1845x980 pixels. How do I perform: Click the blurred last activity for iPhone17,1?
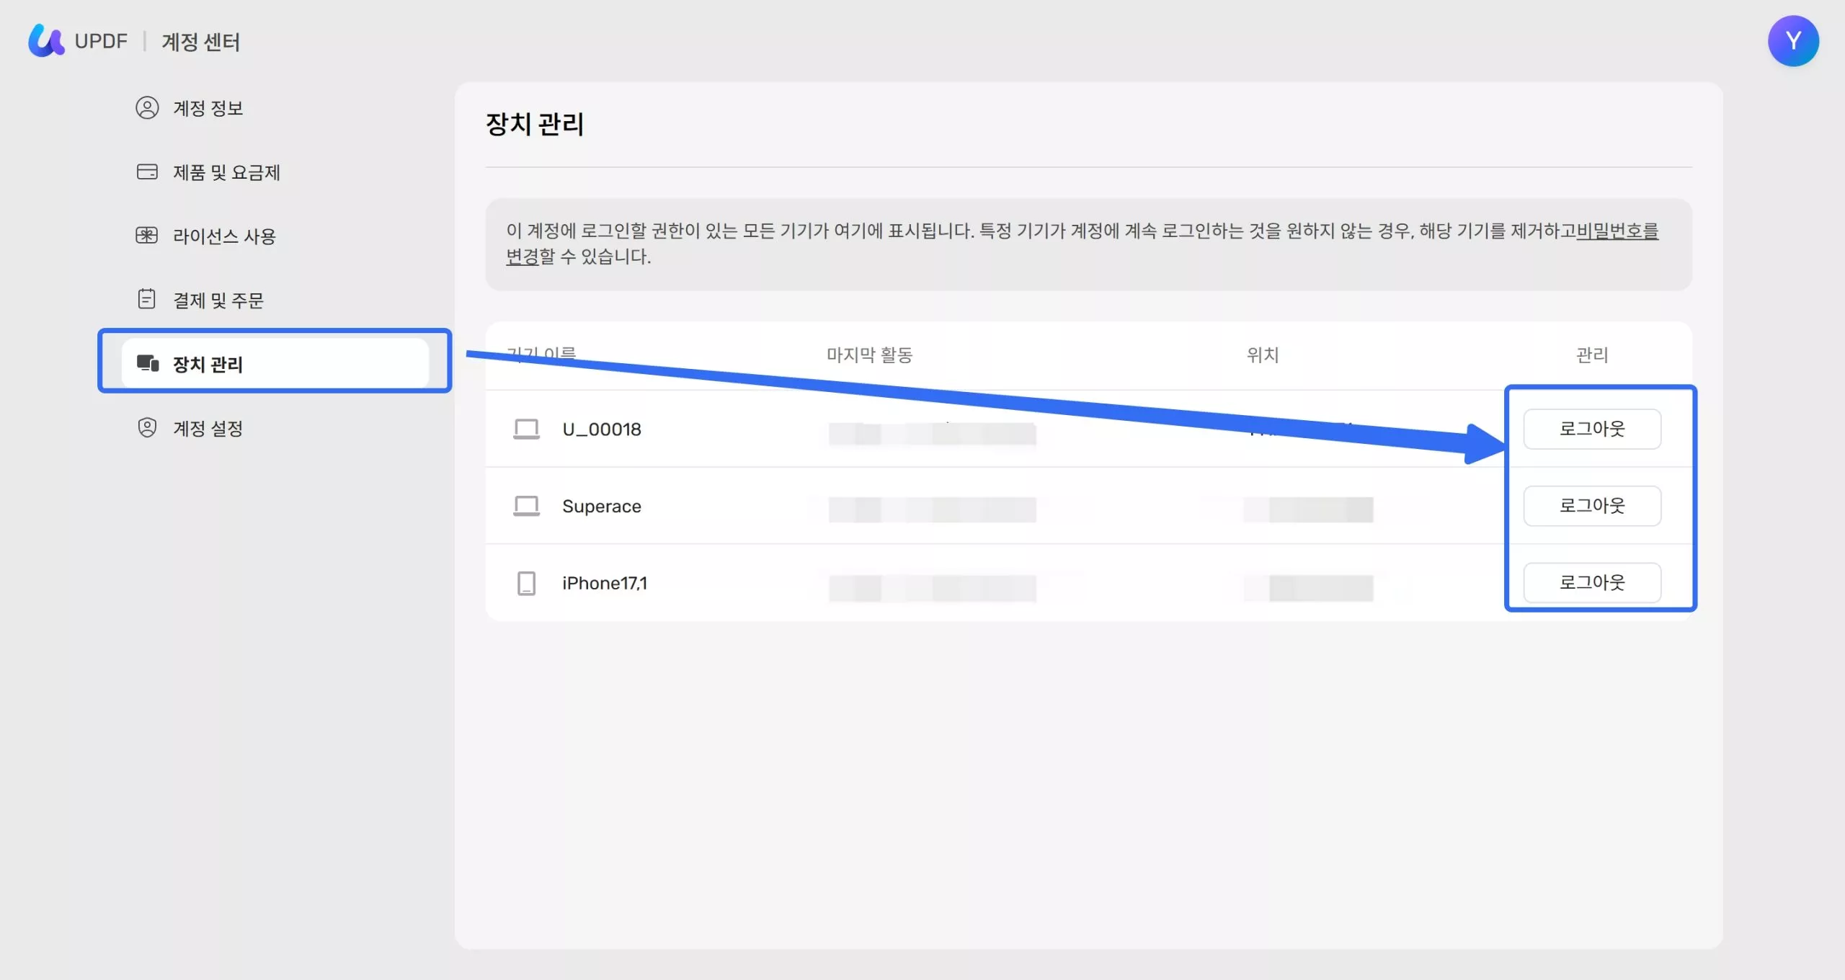coord(933,588)
